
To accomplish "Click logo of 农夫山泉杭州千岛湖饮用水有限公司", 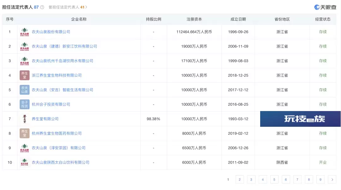I will (x=25, y=61).
